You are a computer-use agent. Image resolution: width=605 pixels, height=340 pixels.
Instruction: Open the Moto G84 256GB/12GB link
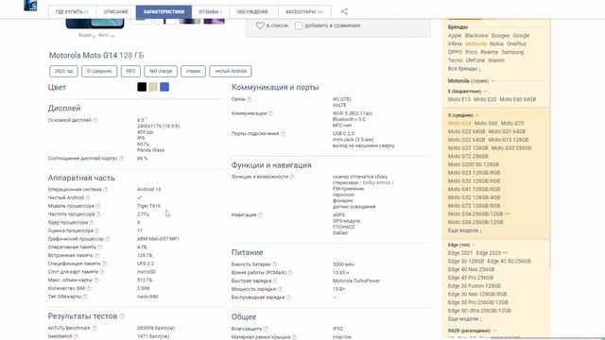(475, 223)
